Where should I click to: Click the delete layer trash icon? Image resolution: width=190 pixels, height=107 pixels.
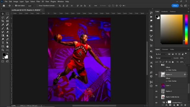(x=185, y=105)
